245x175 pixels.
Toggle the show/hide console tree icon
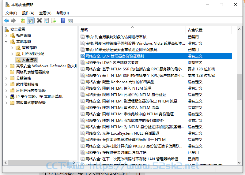coord(30,20)
